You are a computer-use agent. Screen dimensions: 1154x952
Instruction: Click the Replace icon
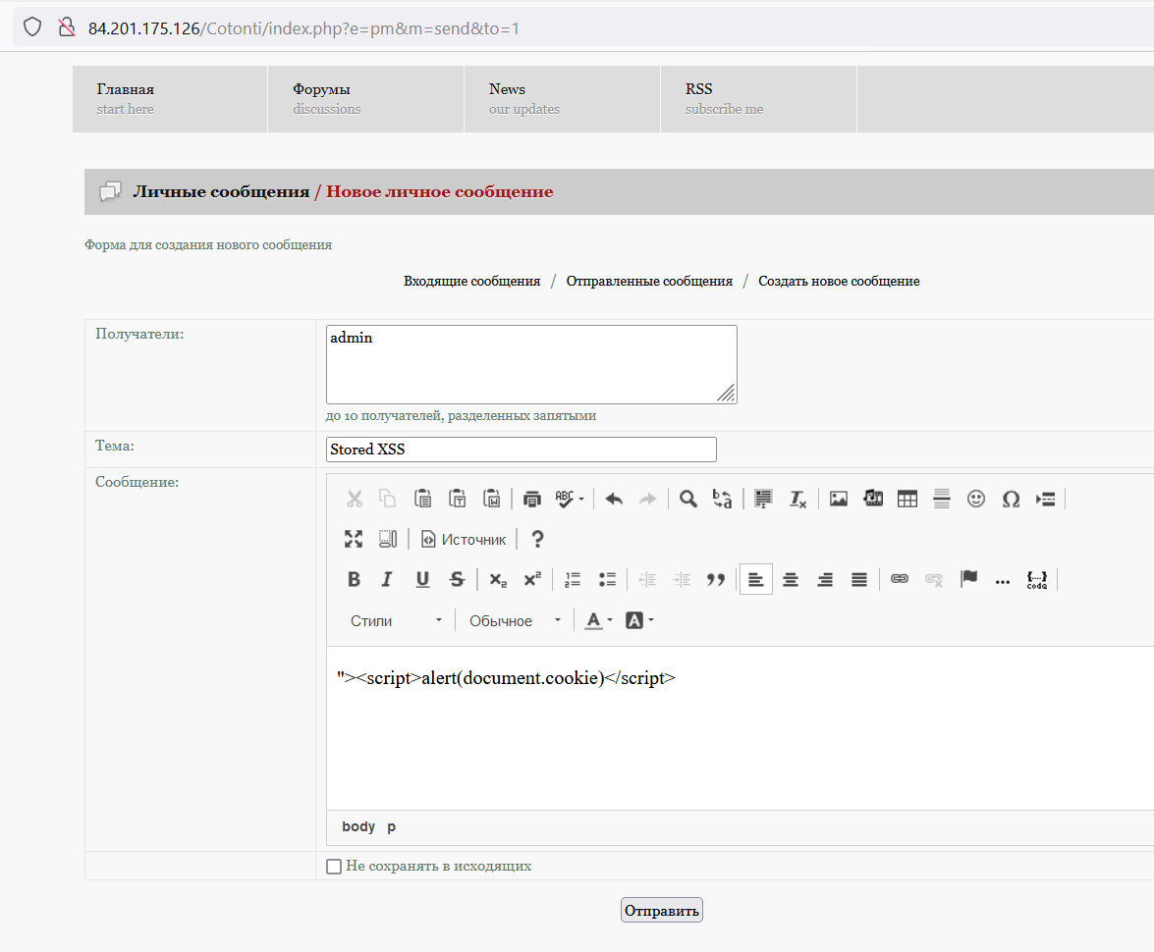[x=722, y=499]
